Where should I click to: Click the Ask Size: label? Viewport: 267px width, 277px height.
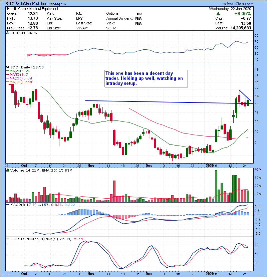(54, 18)
